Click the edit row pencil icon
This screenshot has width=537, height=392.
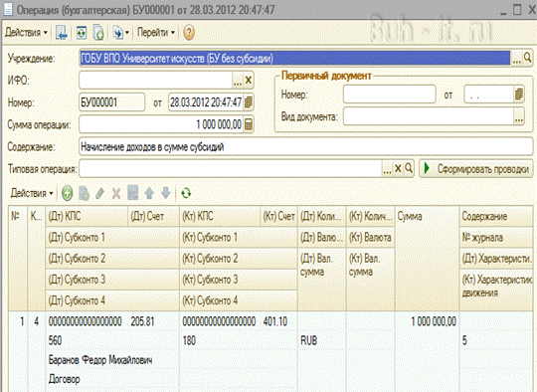click(x=100, y=194)
